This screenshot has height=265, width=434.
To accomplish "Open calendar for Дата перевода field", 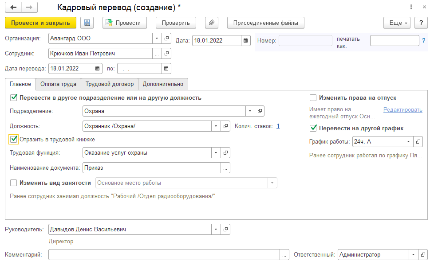I will pyautogui.click(x=98, y=69).
